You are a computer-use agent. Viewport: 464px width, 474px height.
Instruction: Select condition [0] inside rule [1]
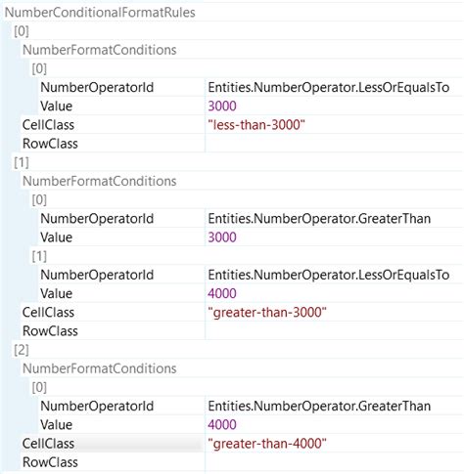pyautogui.click(x=39, y=199)
